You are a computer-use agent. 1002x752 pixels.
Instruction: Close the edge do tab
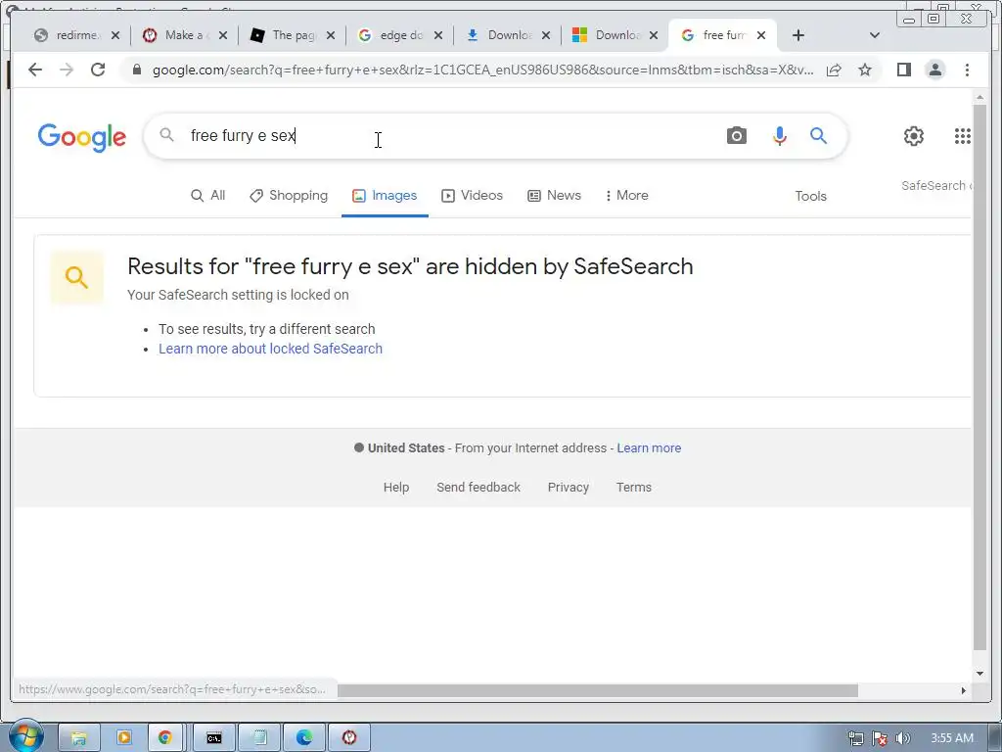(x=438, y=35)
